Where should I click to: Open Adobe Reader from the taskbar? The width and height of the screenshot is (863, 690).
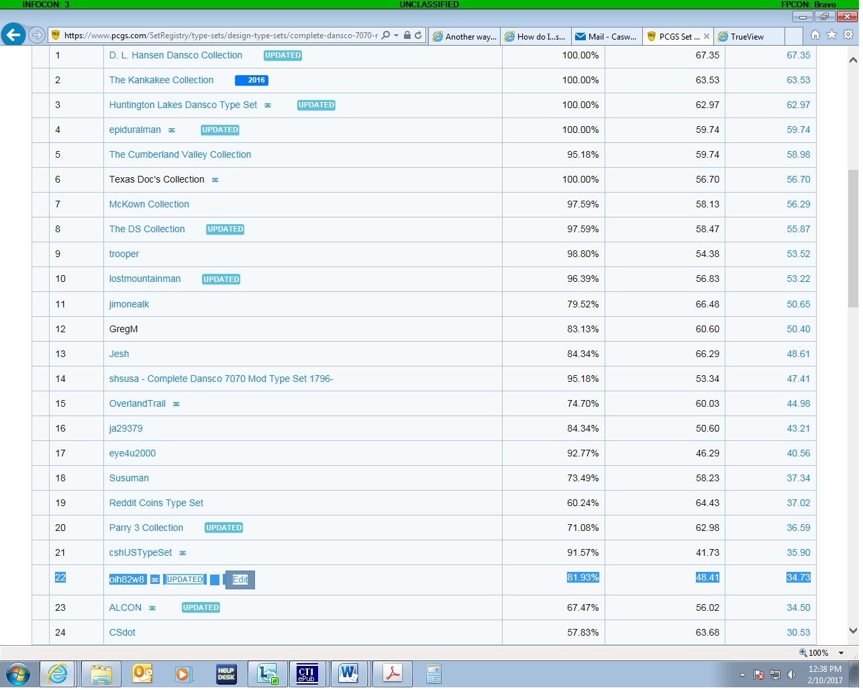(392, 674)
